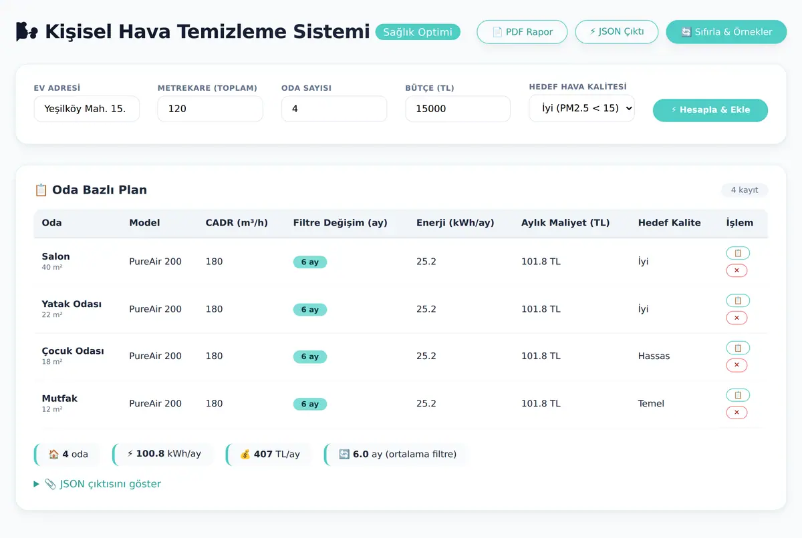
Task: Click the Hedef Kalite column header
Action: point(670,223)
